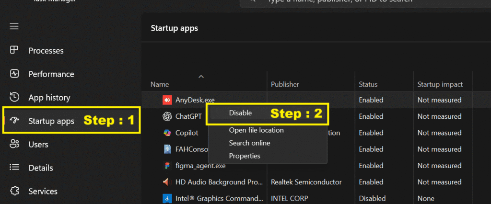Select the HD Audio Background Pro... row name
Screen dimensions: 491x204
(x=219, y=182)
